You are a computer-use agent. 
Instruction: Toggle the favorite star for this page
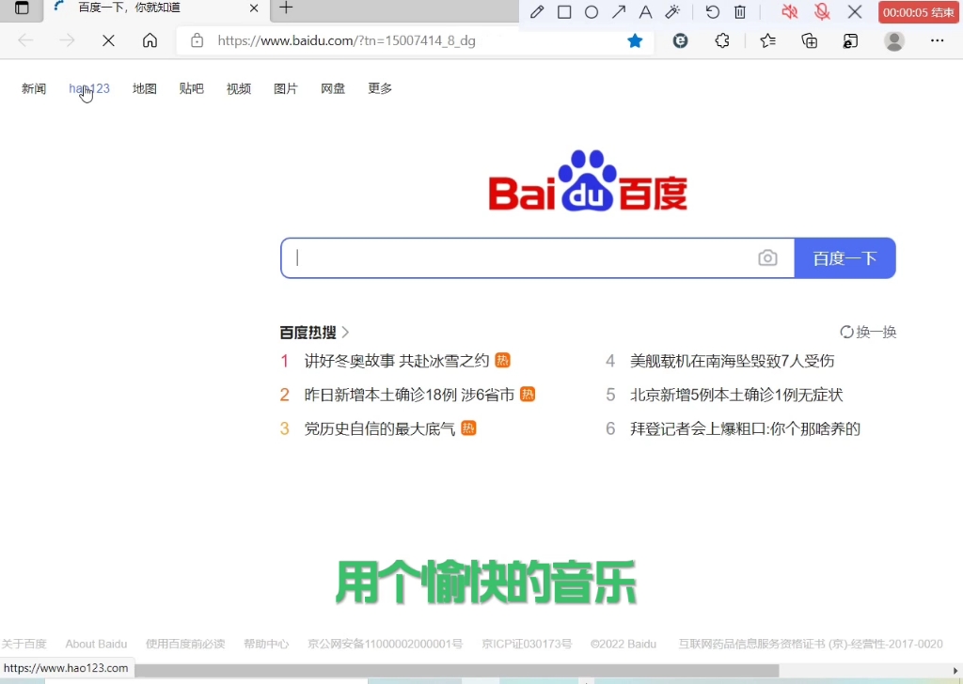click(635, 41)
